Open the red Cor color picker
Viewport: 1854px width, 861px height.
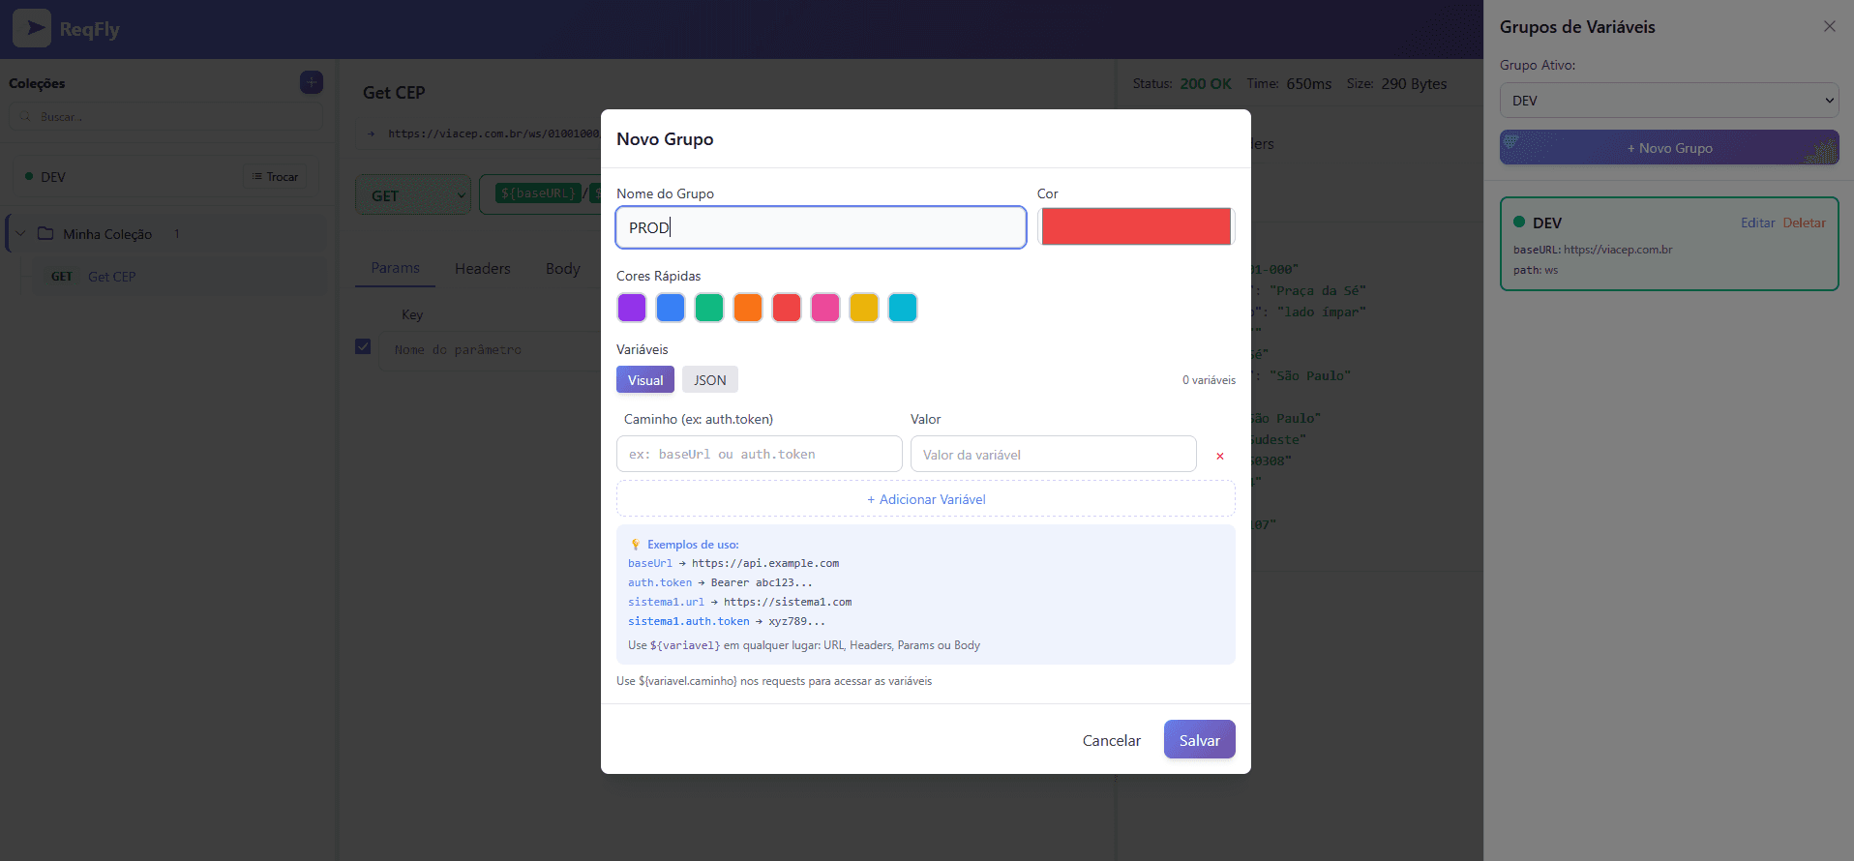1136,226
